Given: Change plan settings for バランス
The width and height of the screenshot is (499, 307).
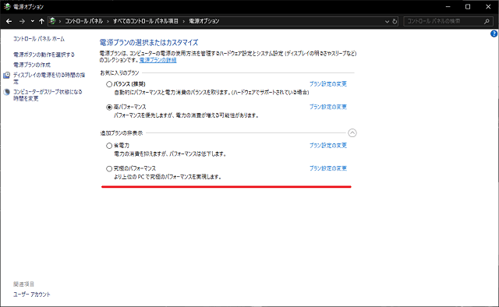Looking at the screenshot, I should 328,83.
